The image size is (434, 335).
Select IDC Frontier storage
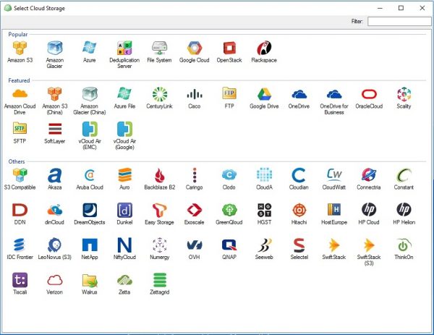(x=20, y=245)
